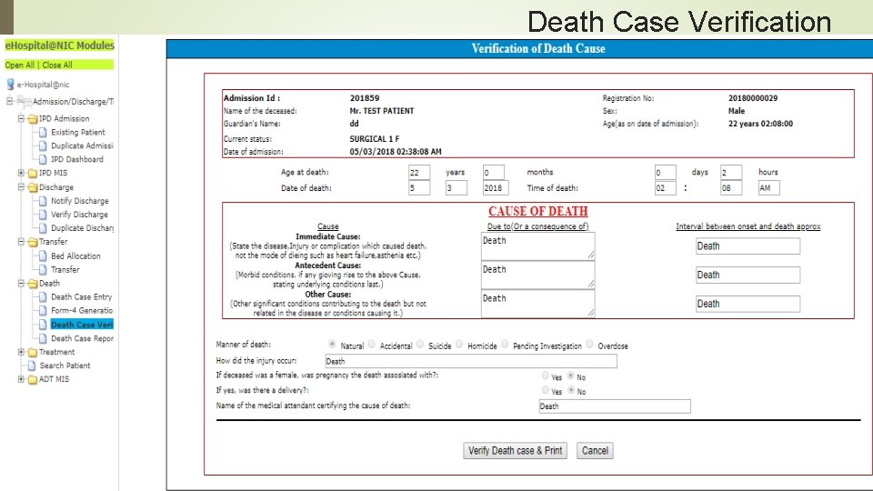Click the Other Cause text area
The height and width of the screenshot is (491, 873).
click(537, 304)
